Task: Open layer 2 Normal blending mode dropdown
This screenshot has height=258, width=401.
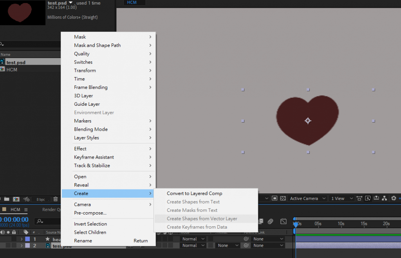Action: click(193, 245)
